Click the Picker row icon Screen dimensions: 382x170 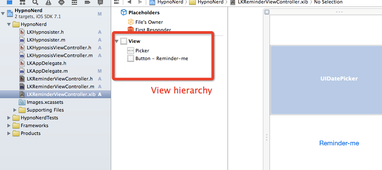[x=131, y=51]
